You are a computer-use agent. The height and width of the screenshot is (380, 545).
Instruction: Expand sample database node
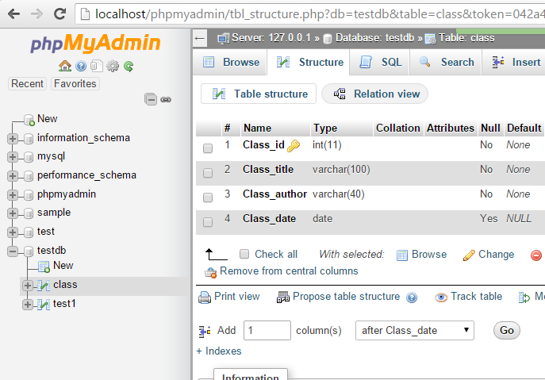pos(13,213)
